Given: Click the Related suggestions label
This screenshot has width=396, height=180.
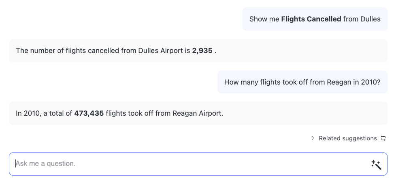Looking at the screenshot, I should point(347,138).
